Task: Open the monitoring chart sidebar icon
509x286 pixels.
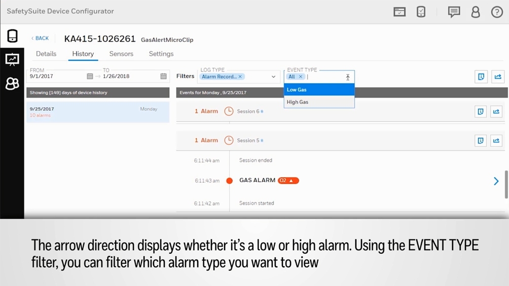Action: pos(12,59)
